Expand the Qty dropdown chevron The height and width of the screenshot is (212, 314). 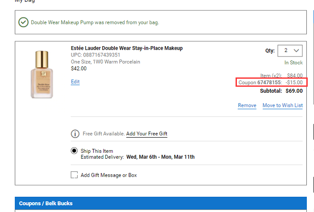[297, 51]
